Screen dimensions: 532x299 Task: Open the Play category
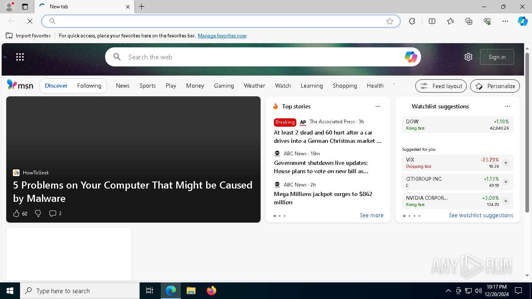[x=171, y=86]
